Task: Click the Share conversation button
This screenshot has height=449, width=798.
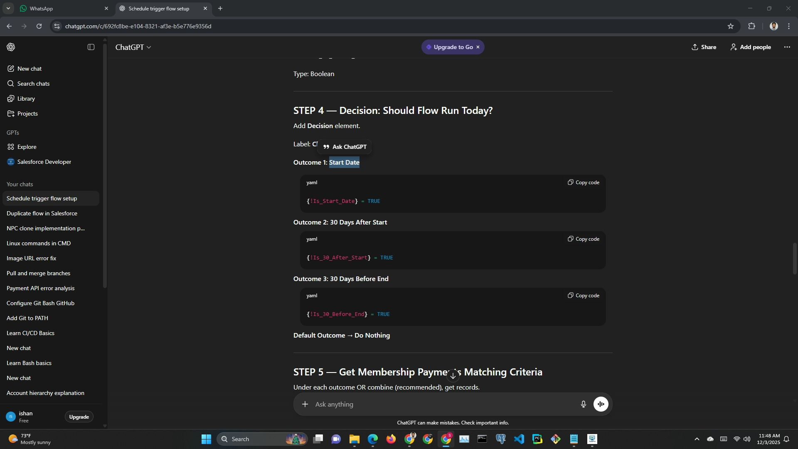Action: tap(704, 47)
